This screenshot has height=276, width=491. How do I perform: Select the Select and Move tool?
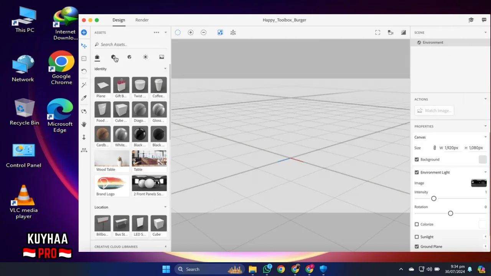click(x=84, y=46)
